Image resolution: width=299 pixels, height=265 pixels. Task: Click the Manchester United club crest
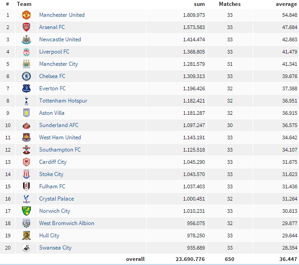26,15
